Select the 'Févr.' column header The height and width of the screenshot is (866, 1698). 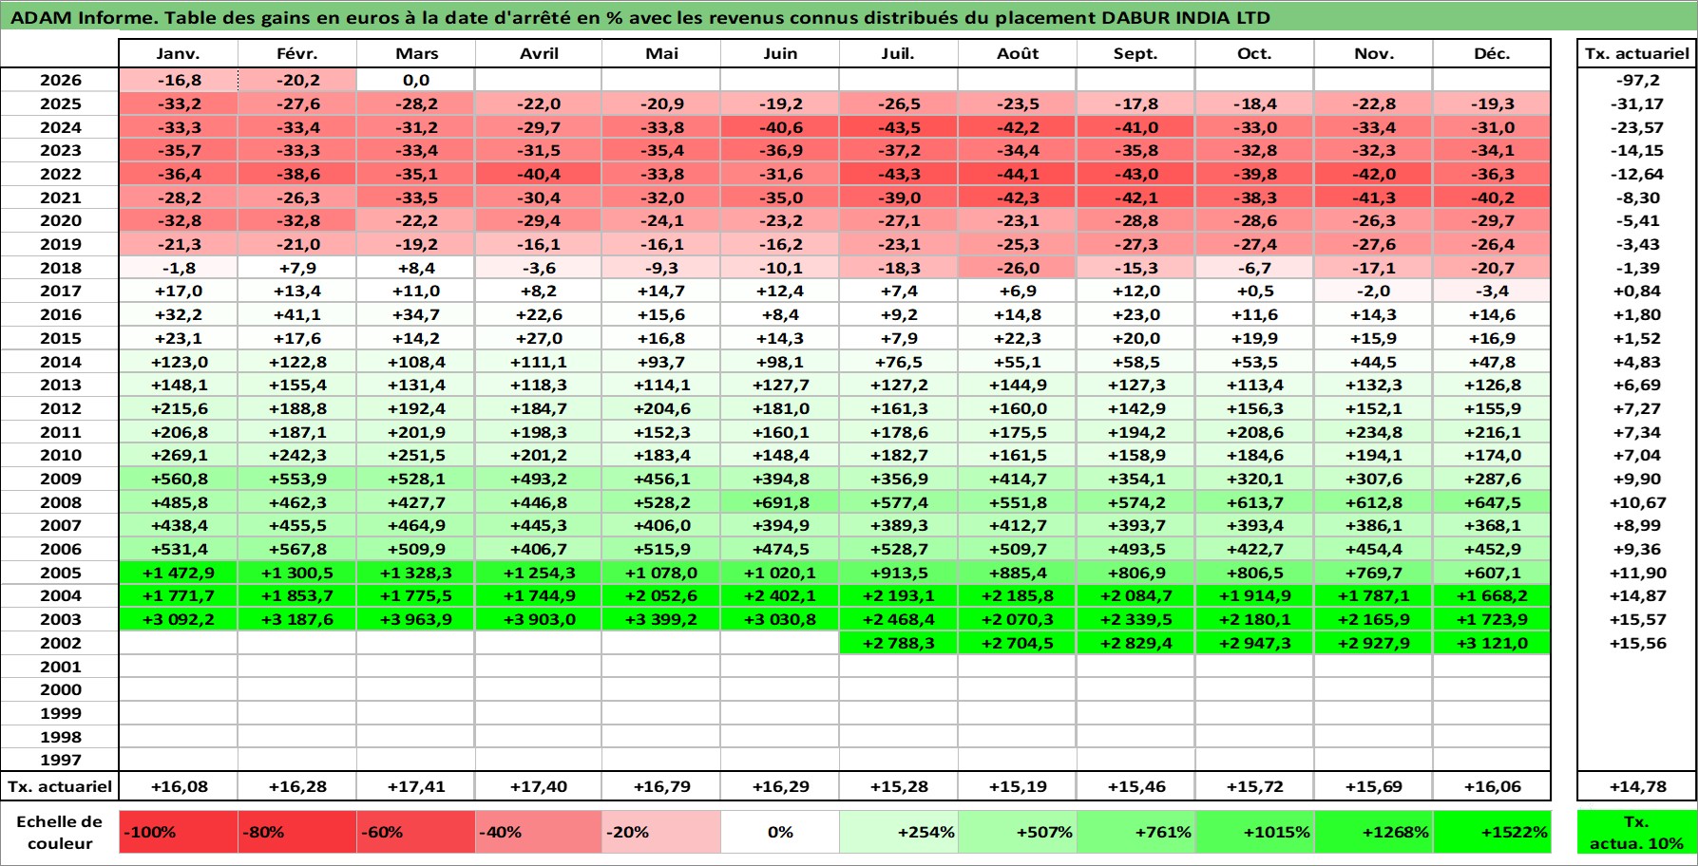click(x=297, y=53)
